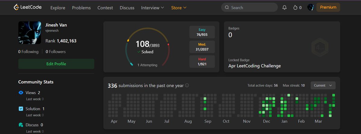Image resolution: width=361 pixels, height=134 pixels.
Task: Click the submissions info icon
Action: (x=187, y=86)
